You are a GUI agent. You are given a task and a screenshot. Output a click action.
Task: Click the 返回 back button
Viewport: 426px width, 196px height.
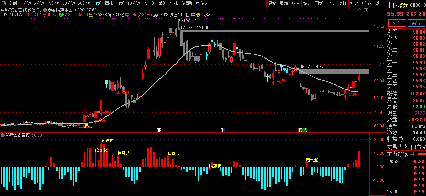click(x=379, y=3)
